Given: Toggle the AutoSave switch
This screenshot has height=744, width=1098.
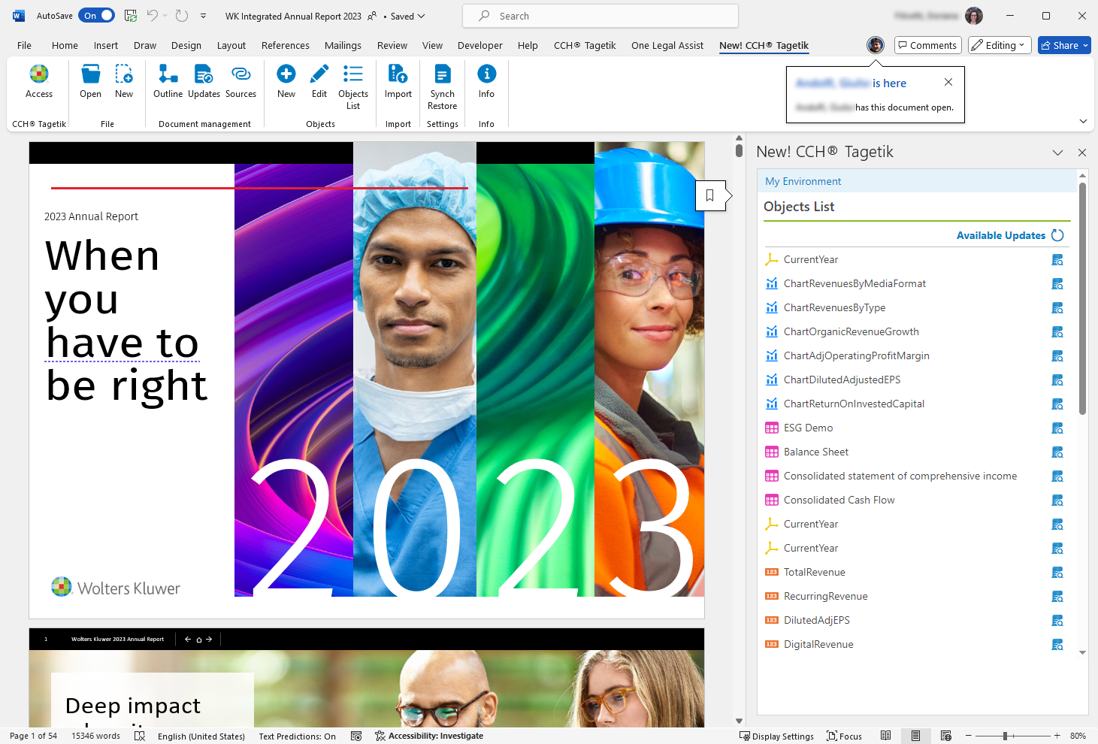Looking at the screenshot, I should 96,16.
